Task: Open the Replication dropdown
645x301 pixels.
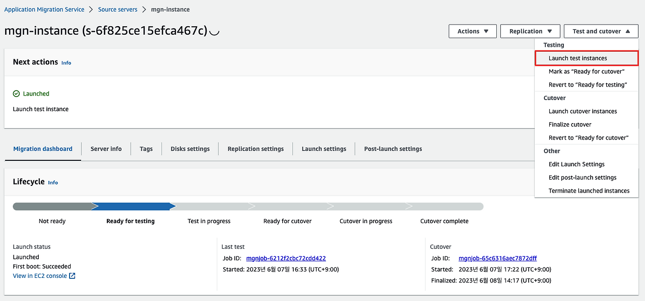Action: [530, 31]
